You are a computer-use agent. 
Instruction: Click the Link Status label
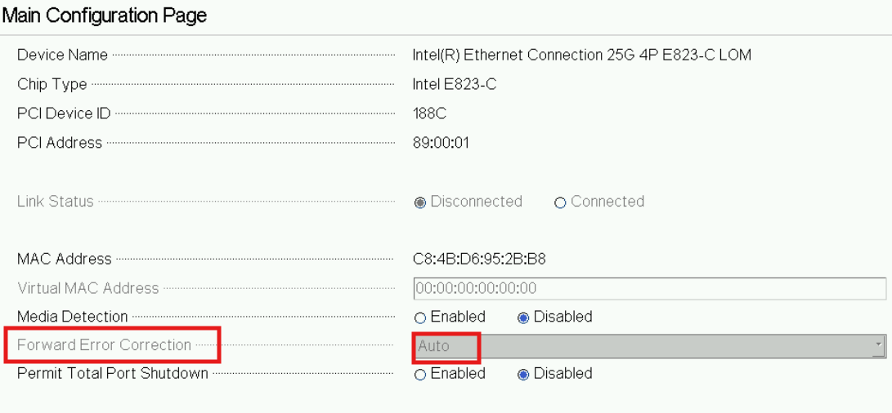pyautogui.click(x=56, y=202)
